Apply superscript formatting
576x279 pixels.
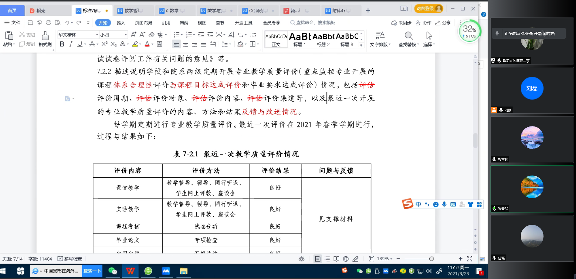[x=104, y=44]
